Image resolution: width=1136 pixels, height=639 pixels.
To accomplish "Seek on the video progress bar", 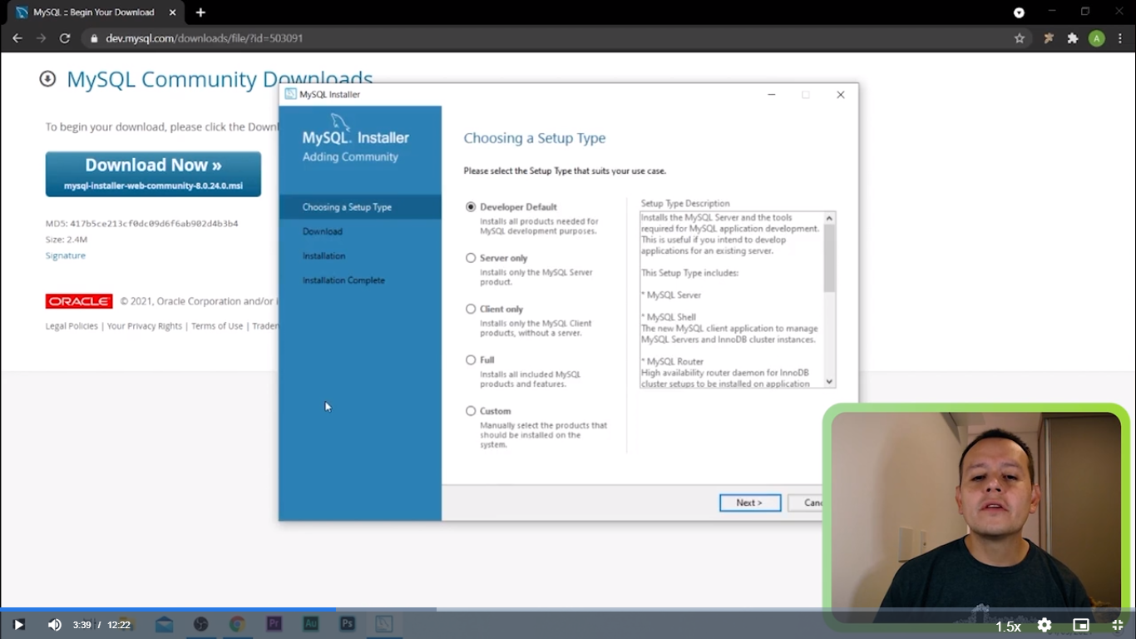I will [568, 610].
